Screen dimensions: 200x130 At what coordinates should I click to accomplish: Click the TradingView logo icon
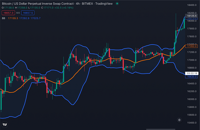(x=5, y=125)
